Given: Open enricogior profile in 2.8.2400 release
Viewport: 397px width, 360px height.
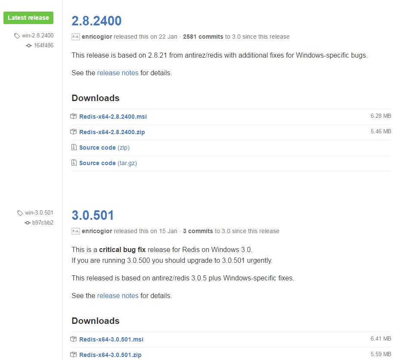Looking at the screenshot, I should point(97,37).
